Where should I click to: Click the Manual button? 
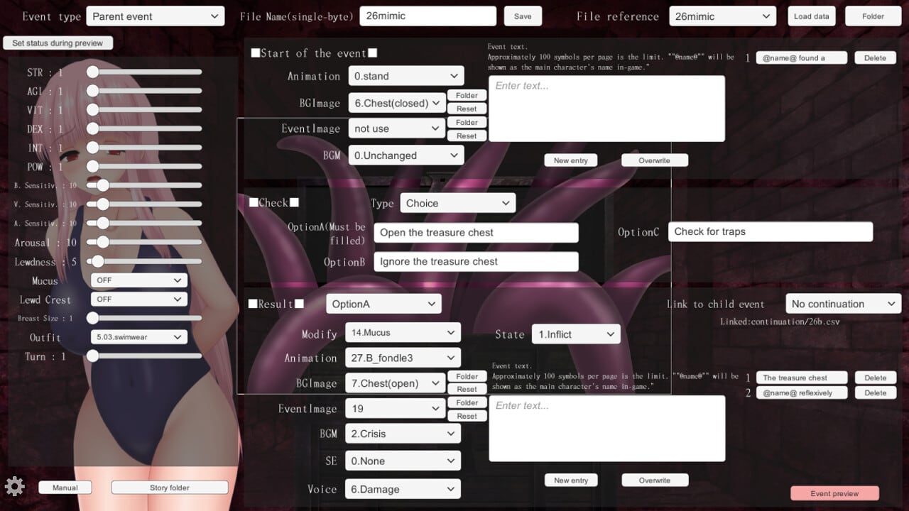[x=65, y=488]
